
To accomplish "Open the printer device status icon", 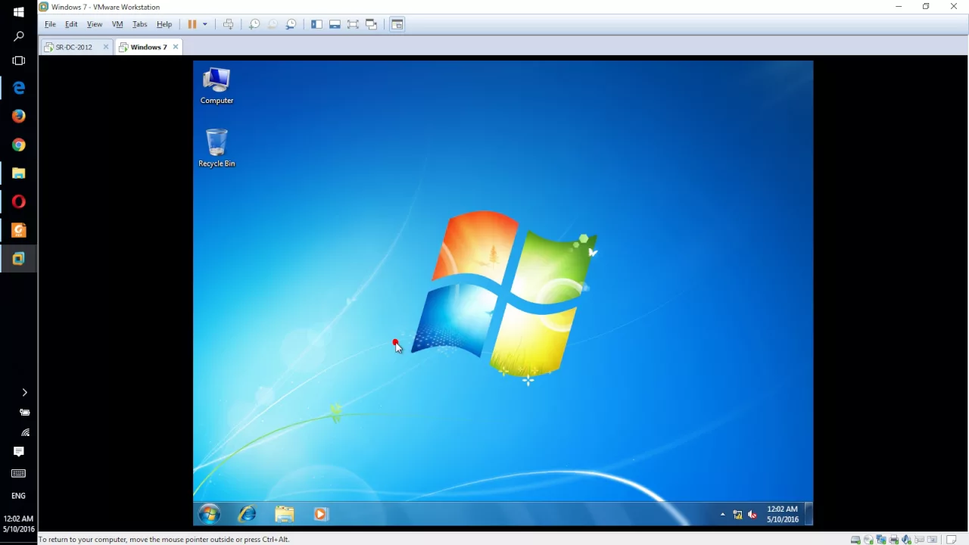I will 893,540.
